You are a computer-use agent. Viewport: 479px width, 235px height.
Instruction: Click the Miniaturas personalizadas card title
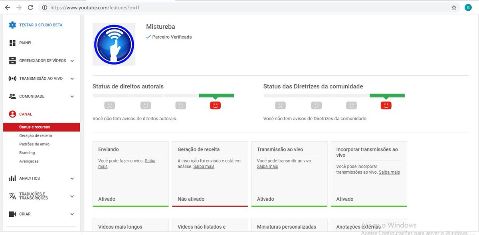pos(287,227)
